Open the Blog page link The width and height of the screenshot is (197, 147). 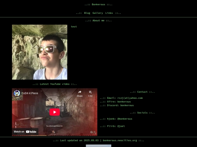pyautogui.click(x=87, y=13)
